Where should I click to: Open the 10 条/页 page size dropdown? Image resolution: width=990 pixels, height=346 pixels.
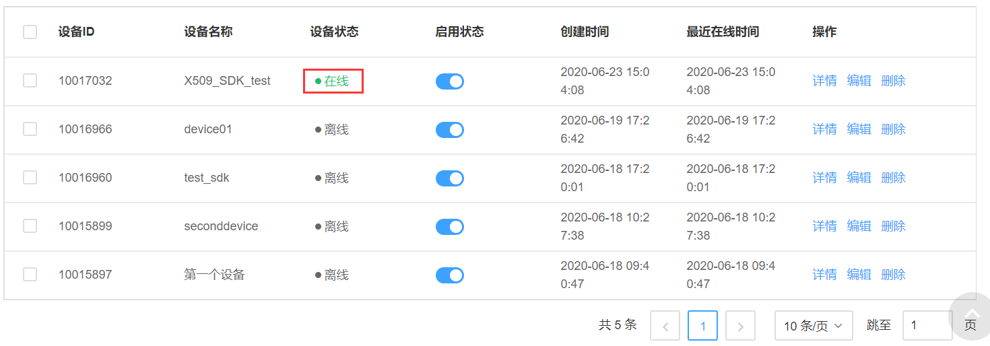coord(814,326)
